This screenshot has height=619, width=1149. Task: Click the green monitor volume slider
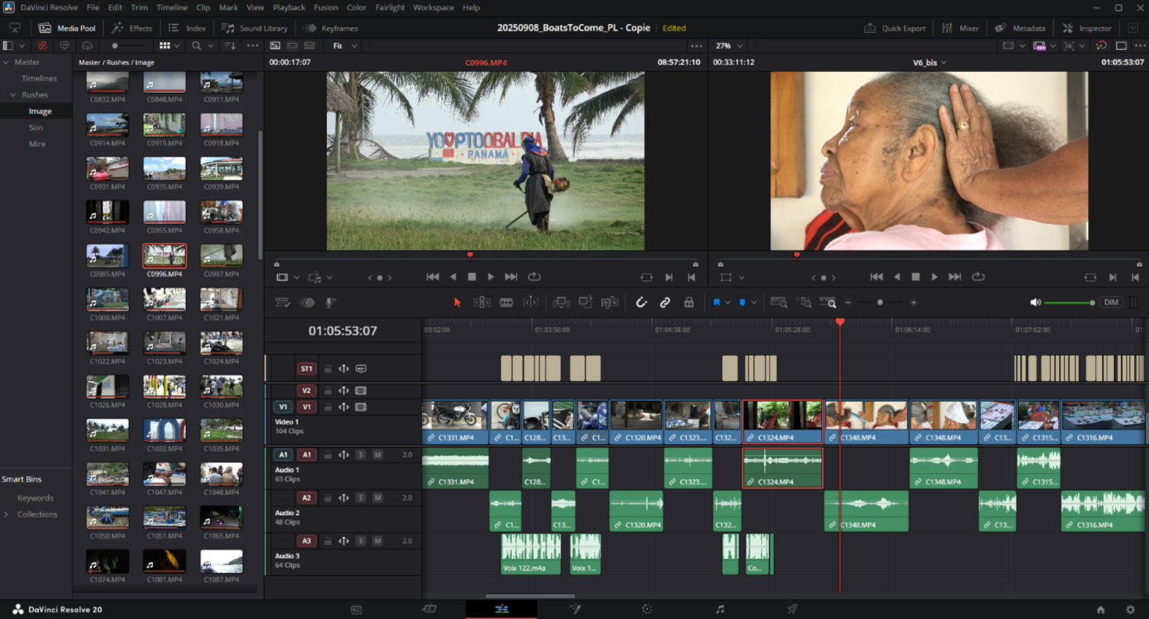[x=1067, y=303]
